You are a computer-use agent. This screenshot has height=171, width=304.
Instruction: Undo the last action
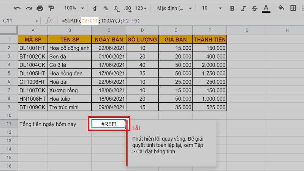17,8
